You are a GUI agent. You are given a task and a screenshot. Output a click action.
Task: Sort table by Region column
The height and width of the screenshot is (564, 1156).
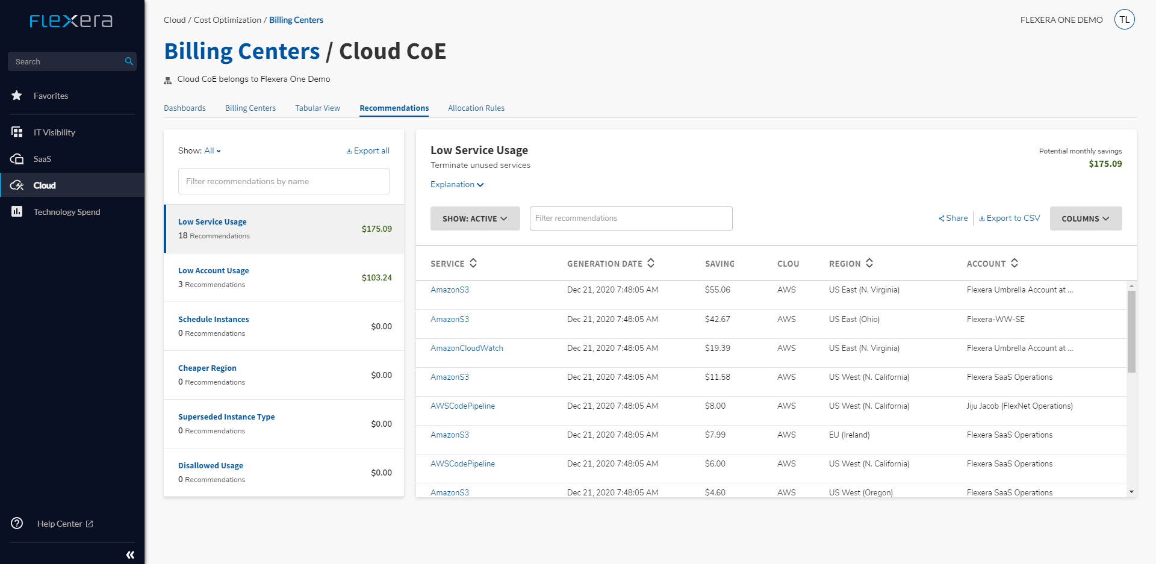click(869, 263)
